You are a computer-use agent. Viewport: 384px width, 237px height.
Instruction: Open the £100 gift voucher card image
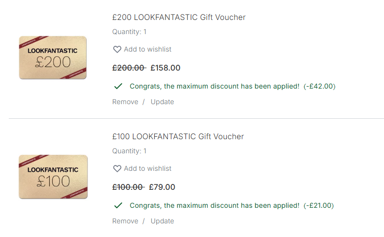tap(53, 177)
